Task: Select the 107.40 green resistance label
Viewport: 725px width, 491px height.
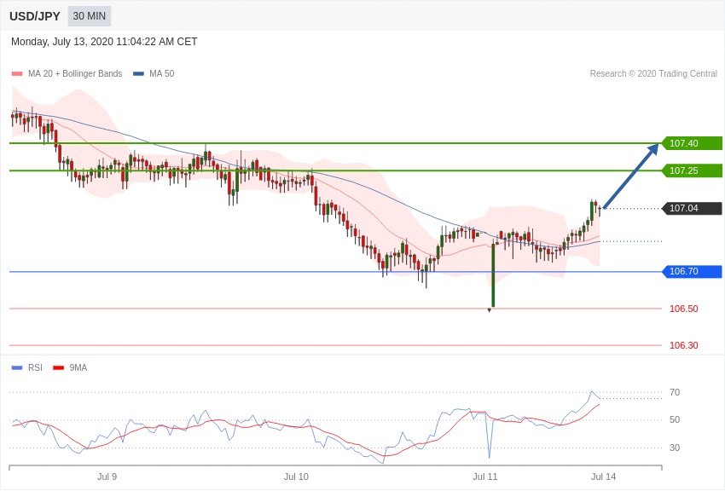Action: click(692, 143)
